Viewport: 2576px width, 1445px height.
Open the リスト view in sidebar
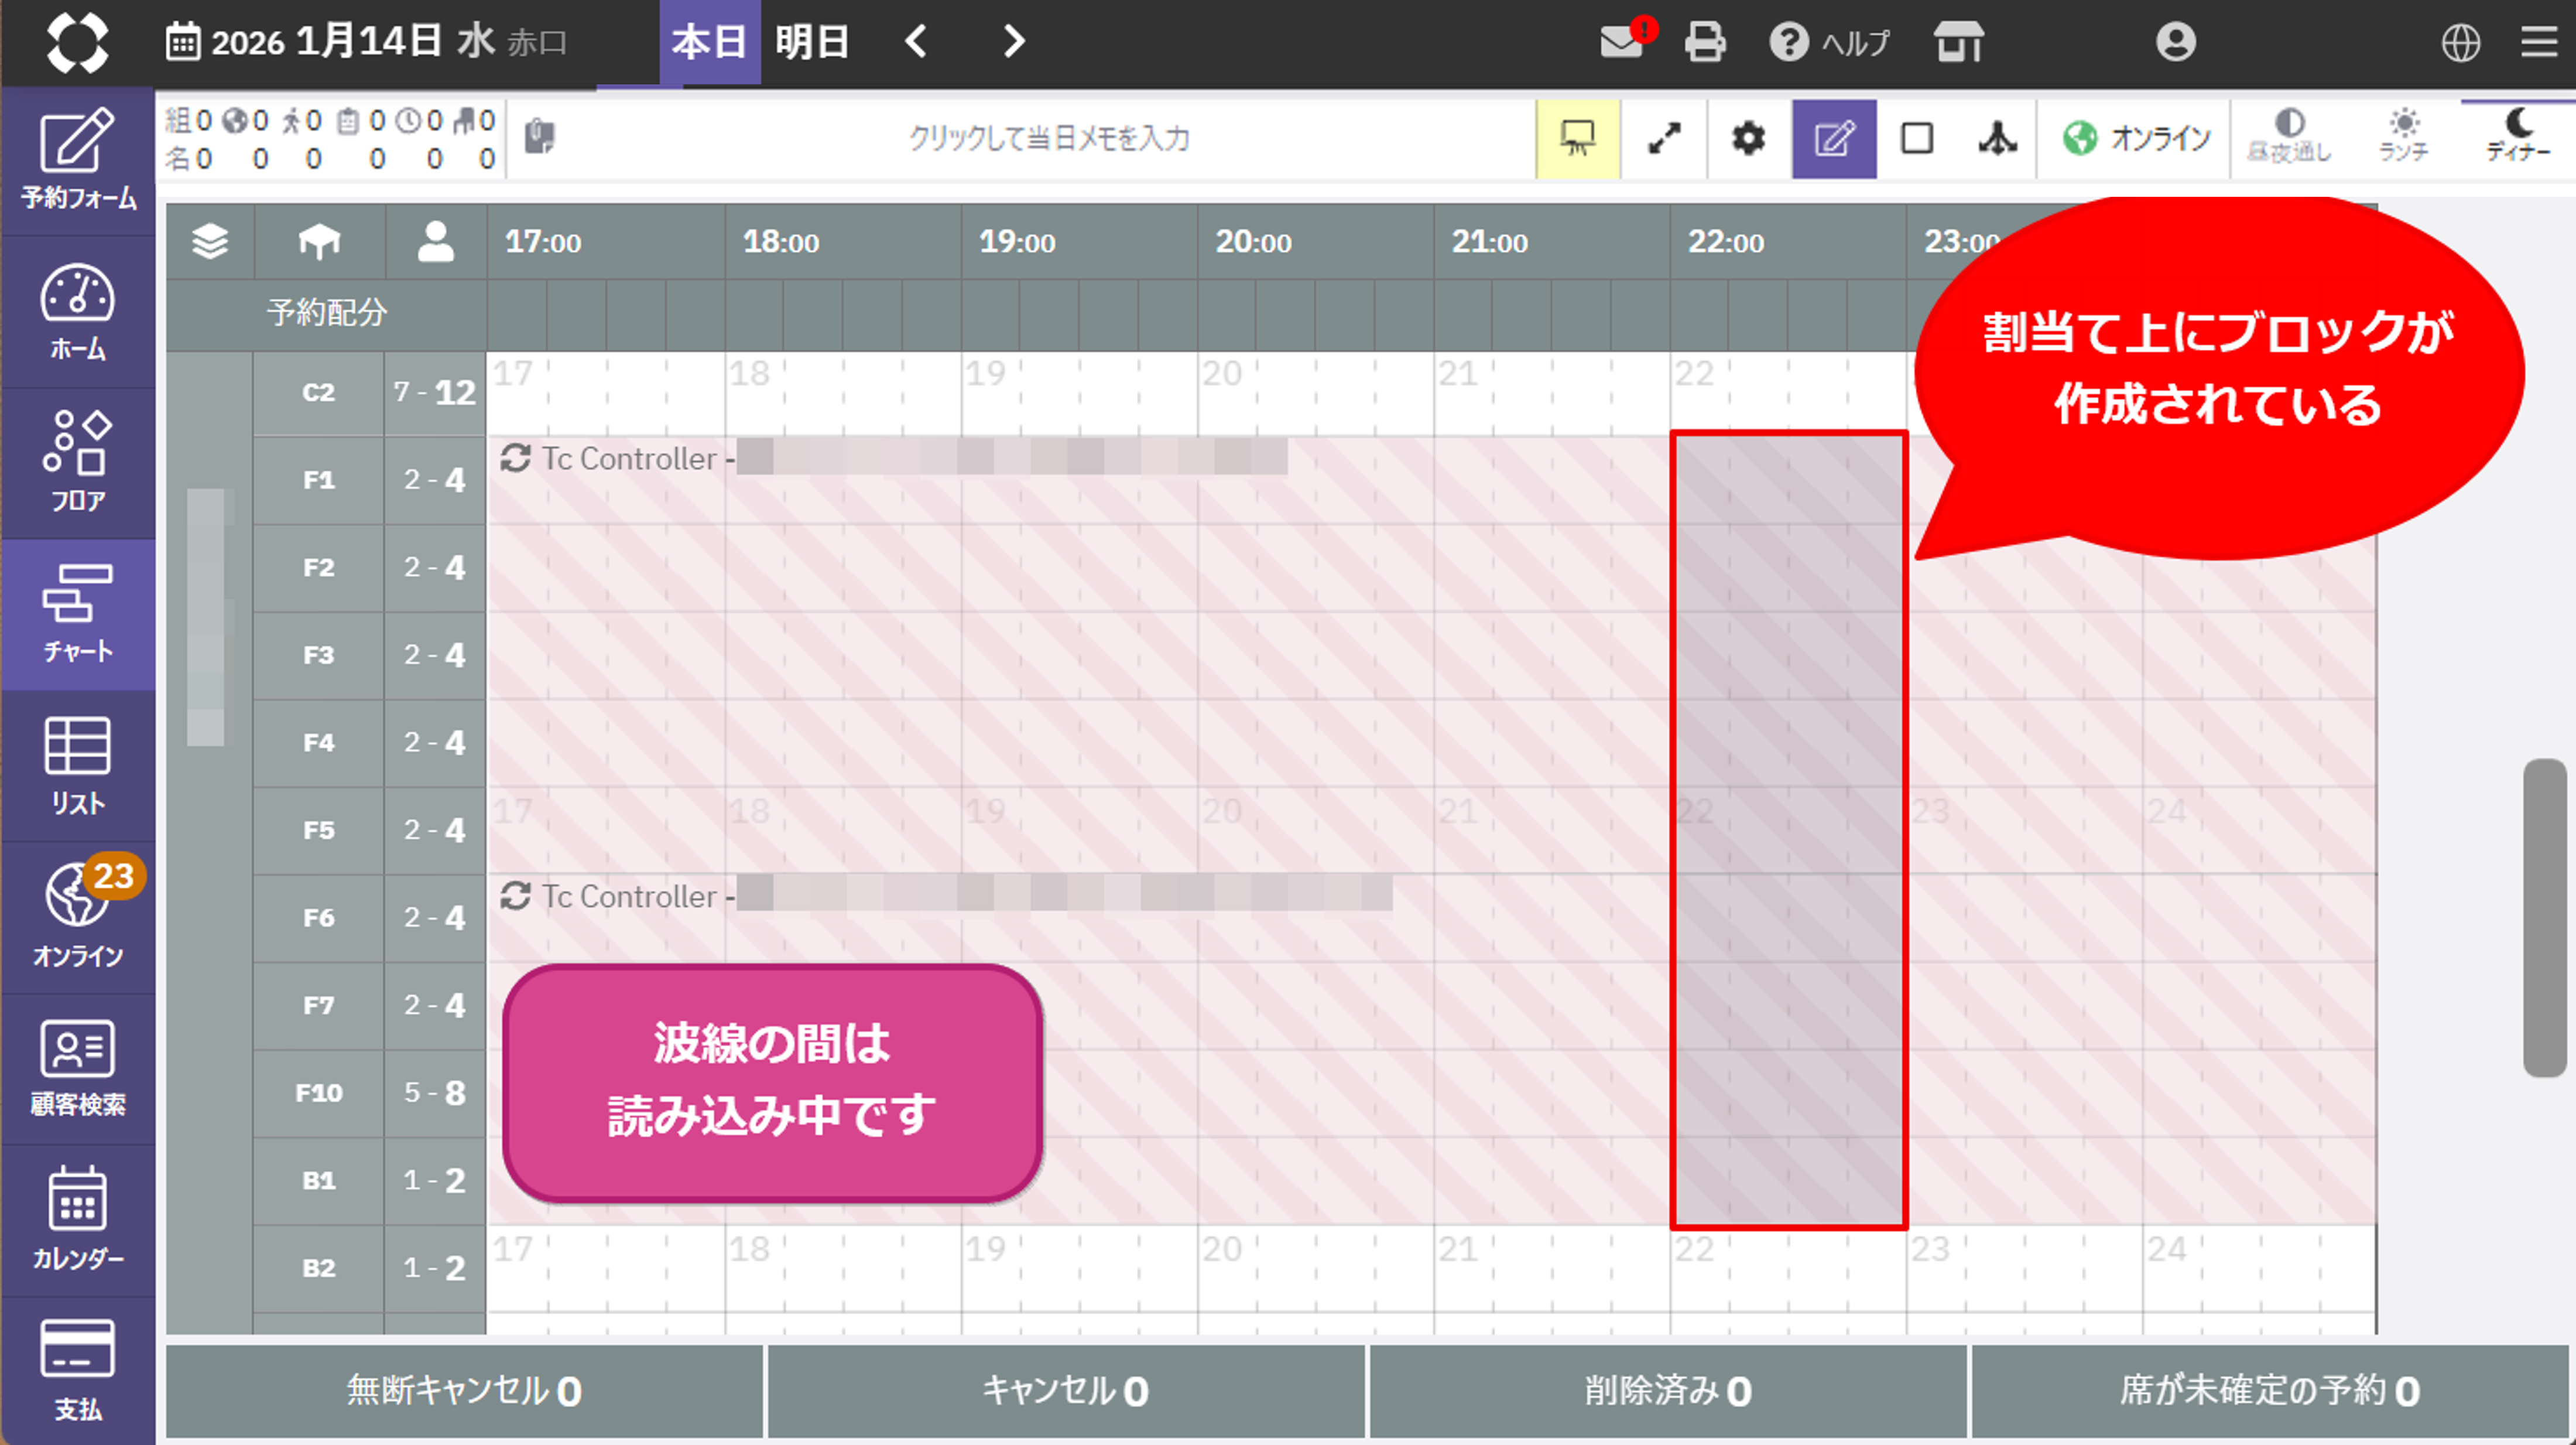click(78, 767)
